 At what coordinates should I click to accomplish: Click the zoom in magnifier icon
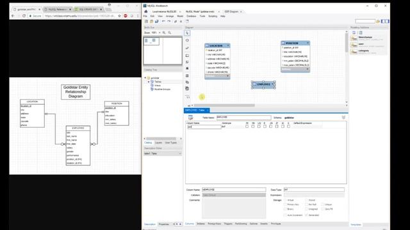point(164,33)
